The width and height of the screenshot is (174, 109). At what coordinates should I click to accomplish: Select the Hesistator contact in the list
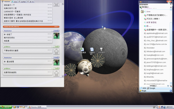click(149, 48)
